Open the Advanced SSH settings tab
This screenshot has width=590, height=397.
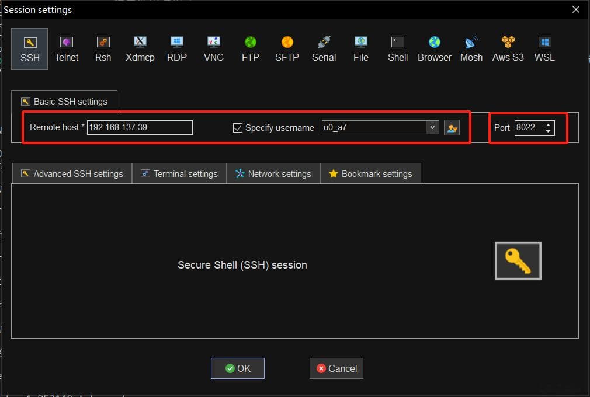pyautogui.click(x=72, y=174)
